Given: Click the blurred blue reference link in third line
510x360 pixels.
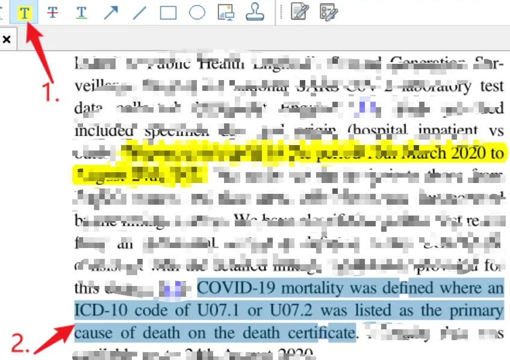Looking at the screenshot, I should click(x=367, y=108).
